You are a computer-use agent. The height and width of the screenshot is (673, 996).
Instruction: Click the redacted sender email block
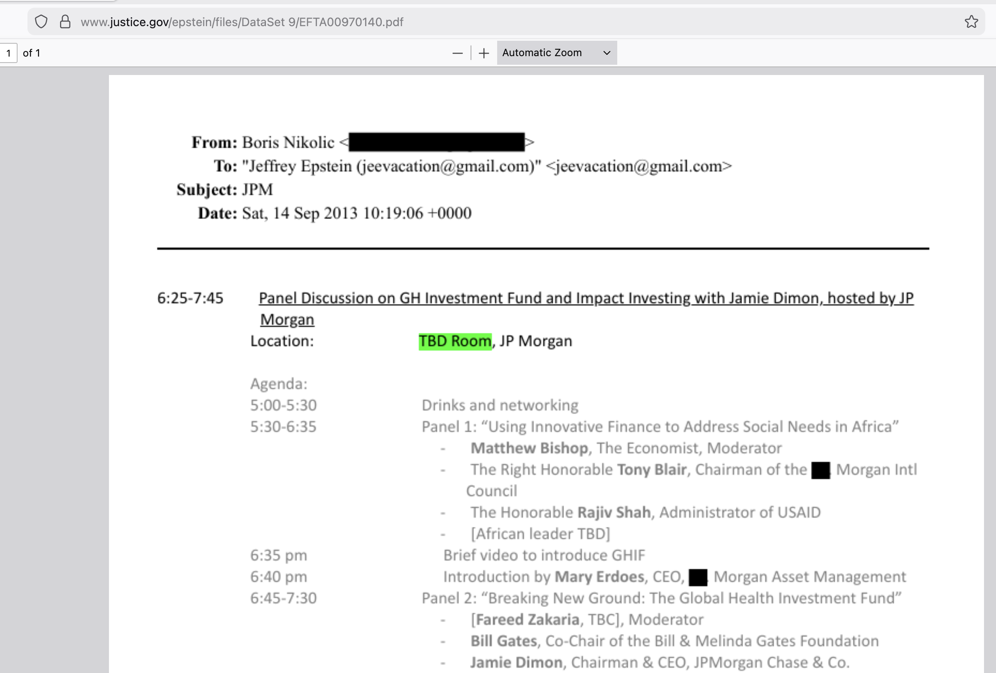click(x=437, y=142)
